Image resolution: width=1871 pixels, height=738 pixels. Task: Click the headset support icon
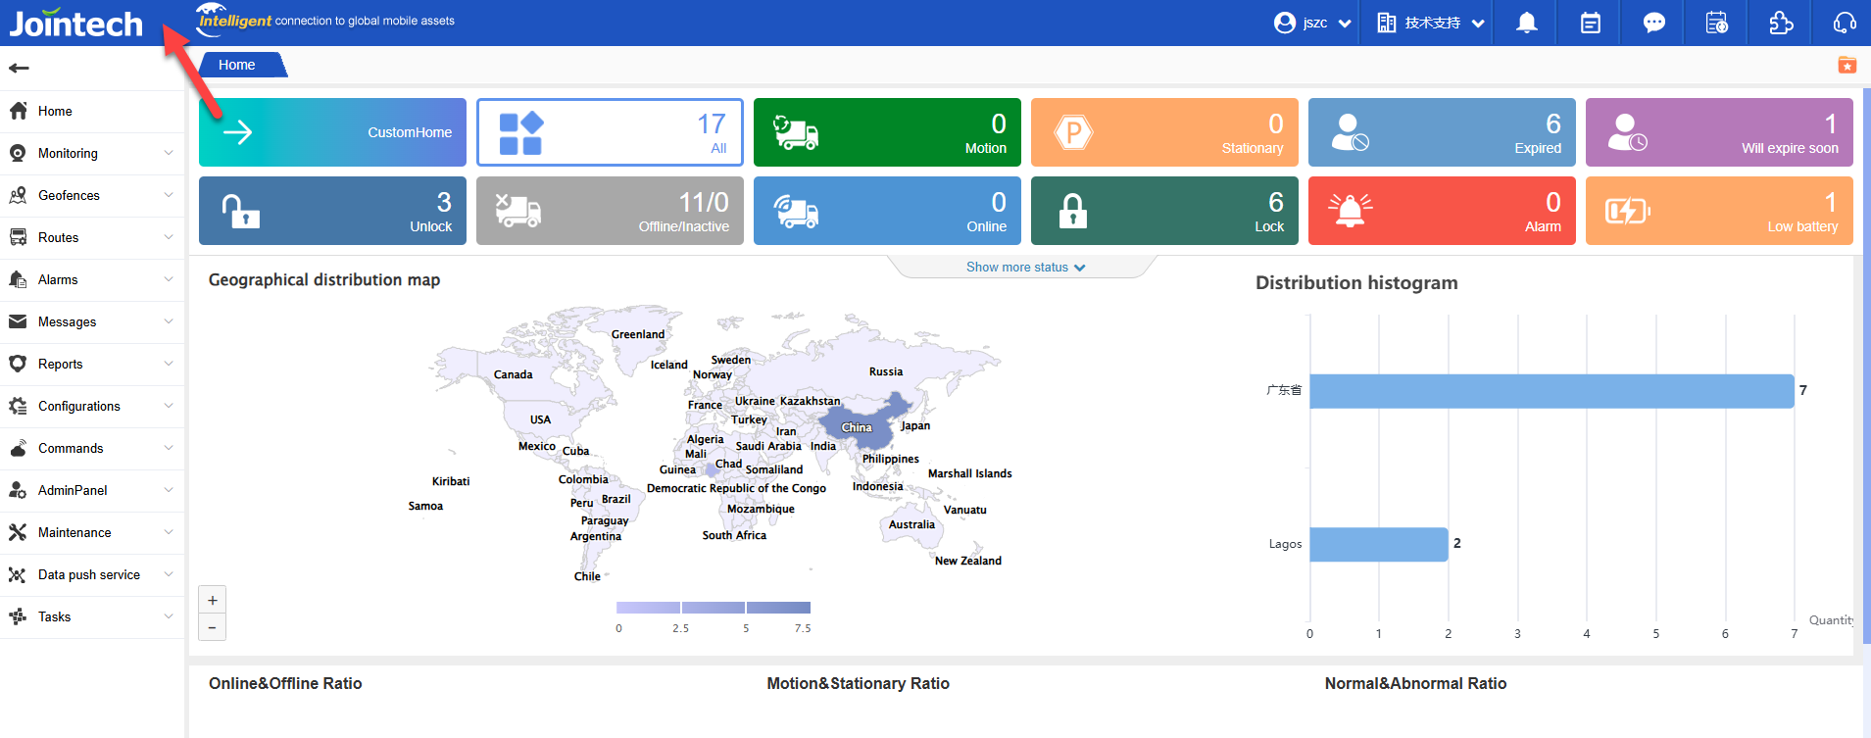[x=1845, y=23]
